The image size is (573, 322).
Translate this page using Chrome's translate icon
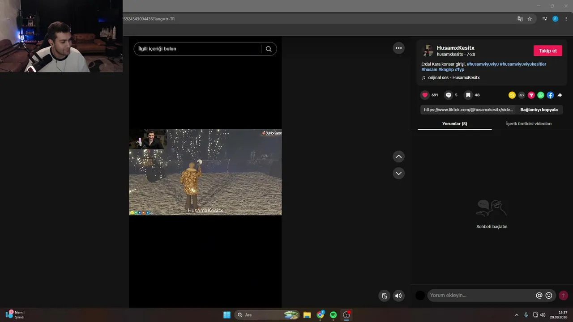[x=520, y=19]
